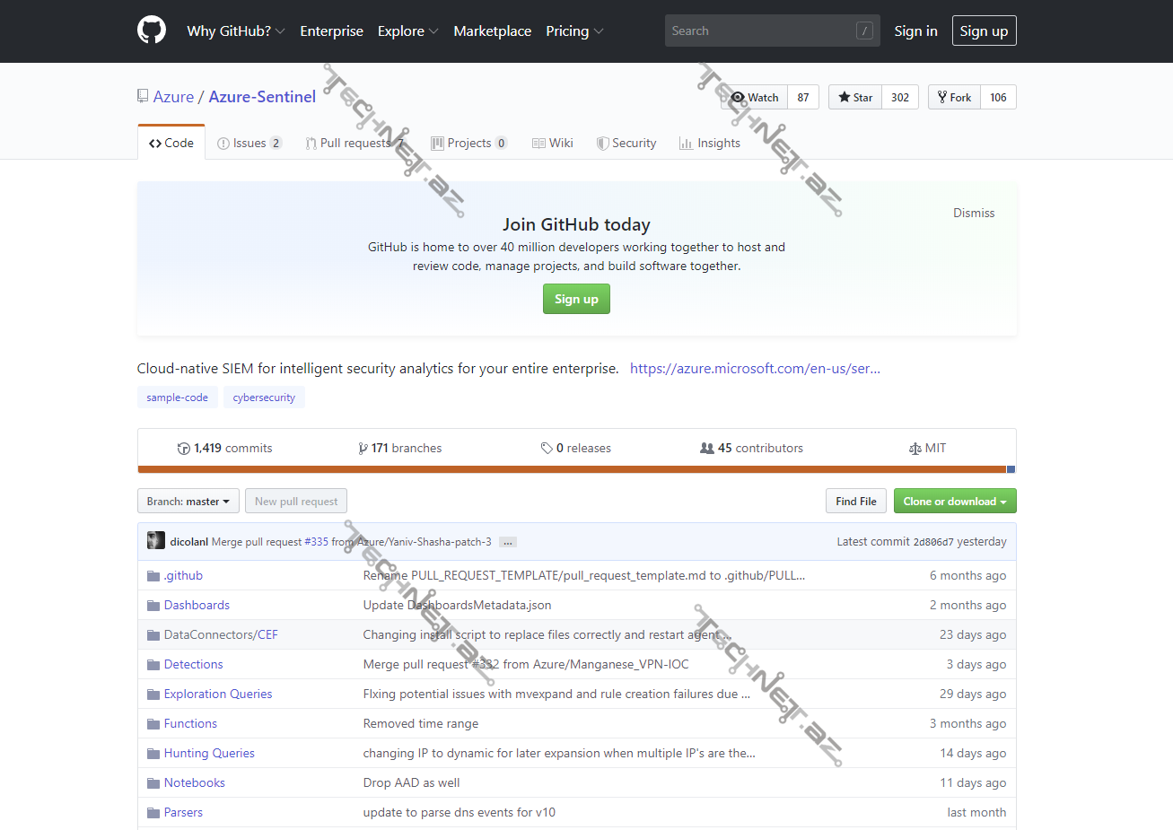This screenshot has height=830, width=1173.
Task: Click the MIT license scale icon
Action: click(915, 449)
